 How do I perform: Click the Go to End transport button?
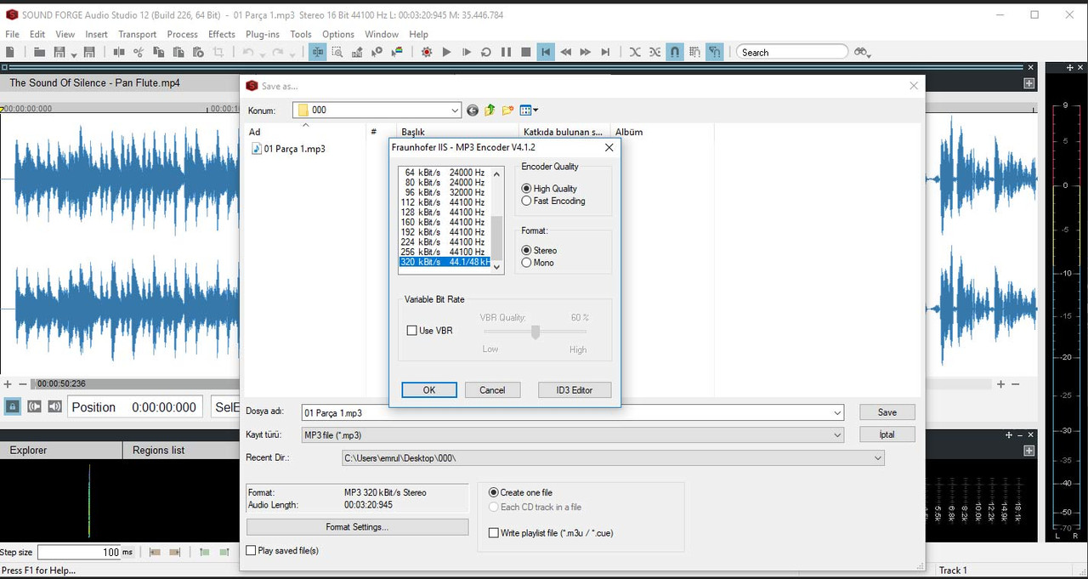click(x=605, y=52)
